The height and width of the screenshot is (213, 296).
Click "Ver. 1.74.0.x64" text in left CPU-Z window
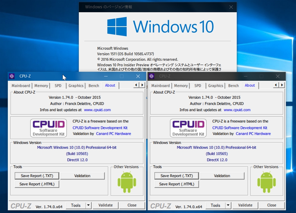pyautogui.click(x=49, y=207)
